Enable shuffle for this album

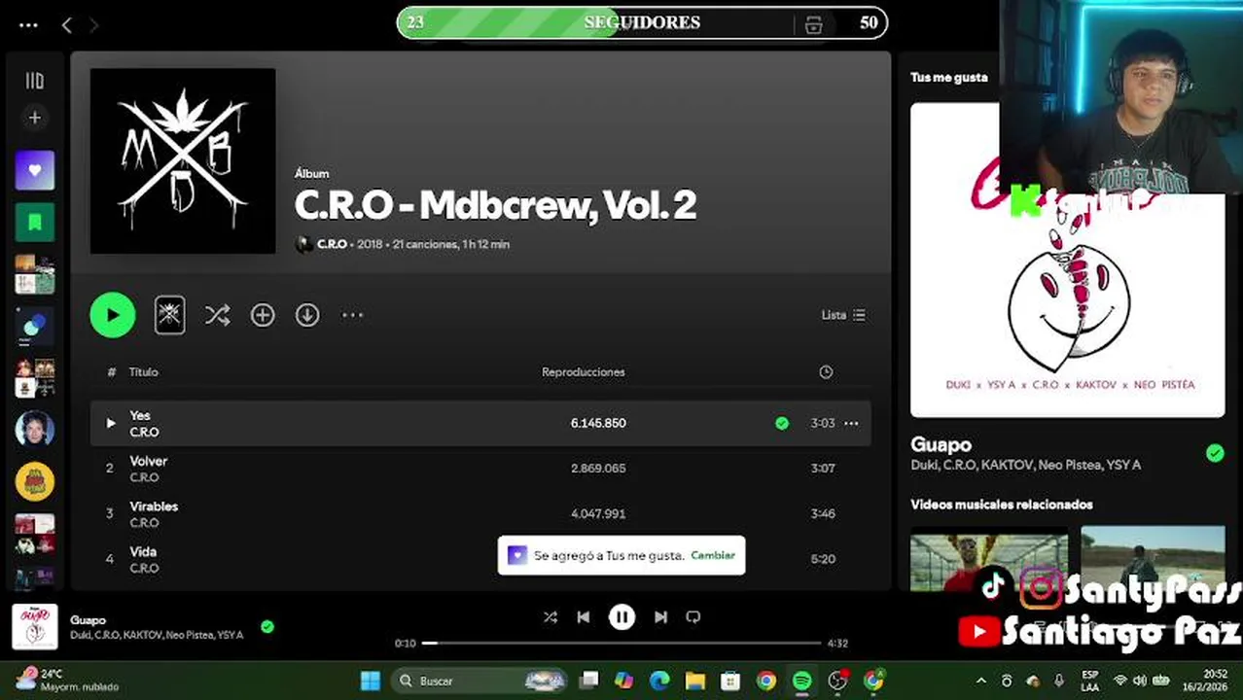pos(217,315)
